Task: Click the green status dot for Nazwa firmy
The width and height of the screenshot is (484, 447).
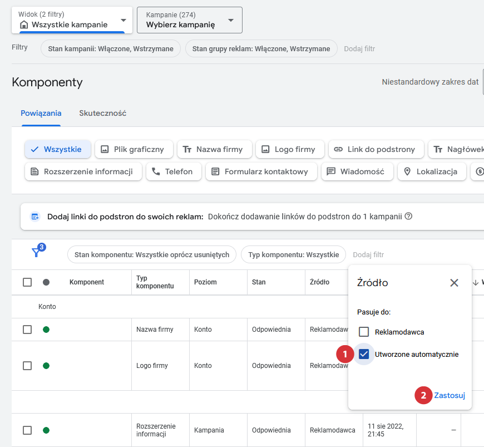Action: [46, 330]
